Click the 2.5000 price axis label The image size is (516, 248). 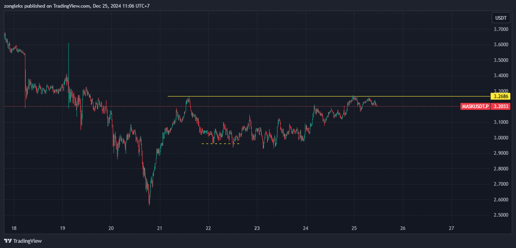[501, 215]
